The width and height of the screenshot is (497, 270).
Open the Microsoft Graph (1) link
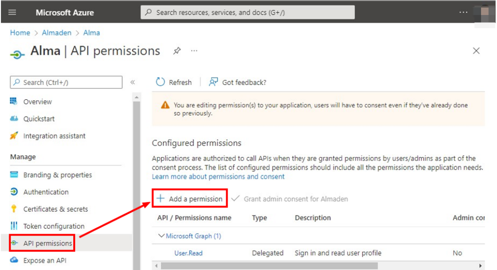[x=193, y=236]
